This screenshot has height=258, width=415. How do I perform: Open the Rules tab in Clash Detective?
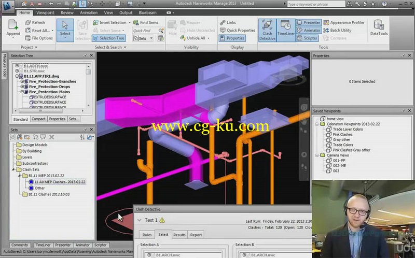point(147,235)
